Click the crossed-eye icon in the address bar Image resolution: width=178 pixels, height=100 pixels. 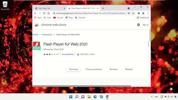129,13
